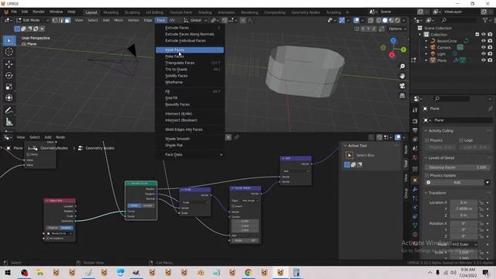Toggle X-ray mode in viewport header

point(370,20)
